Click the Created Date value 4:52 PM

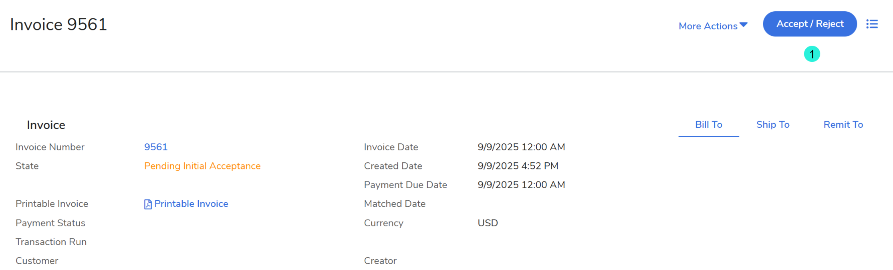[518, 166]
